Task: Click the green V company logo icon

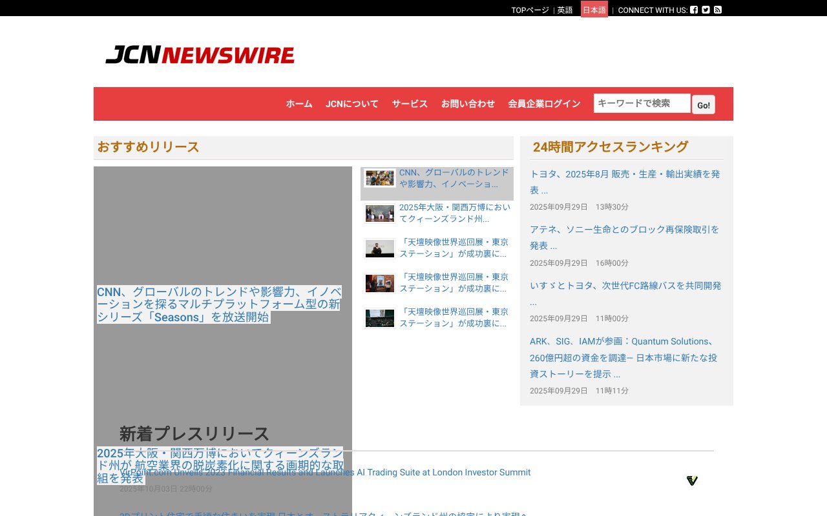Action: tap(692, 481)
